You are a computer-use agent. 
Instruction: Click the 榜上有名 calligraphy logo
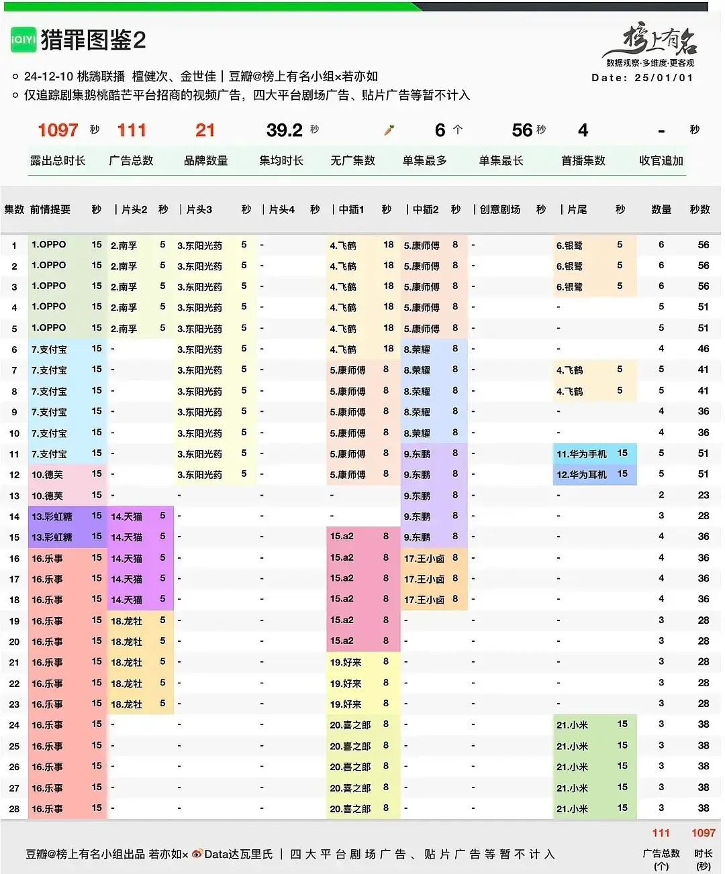click(652, 41)
